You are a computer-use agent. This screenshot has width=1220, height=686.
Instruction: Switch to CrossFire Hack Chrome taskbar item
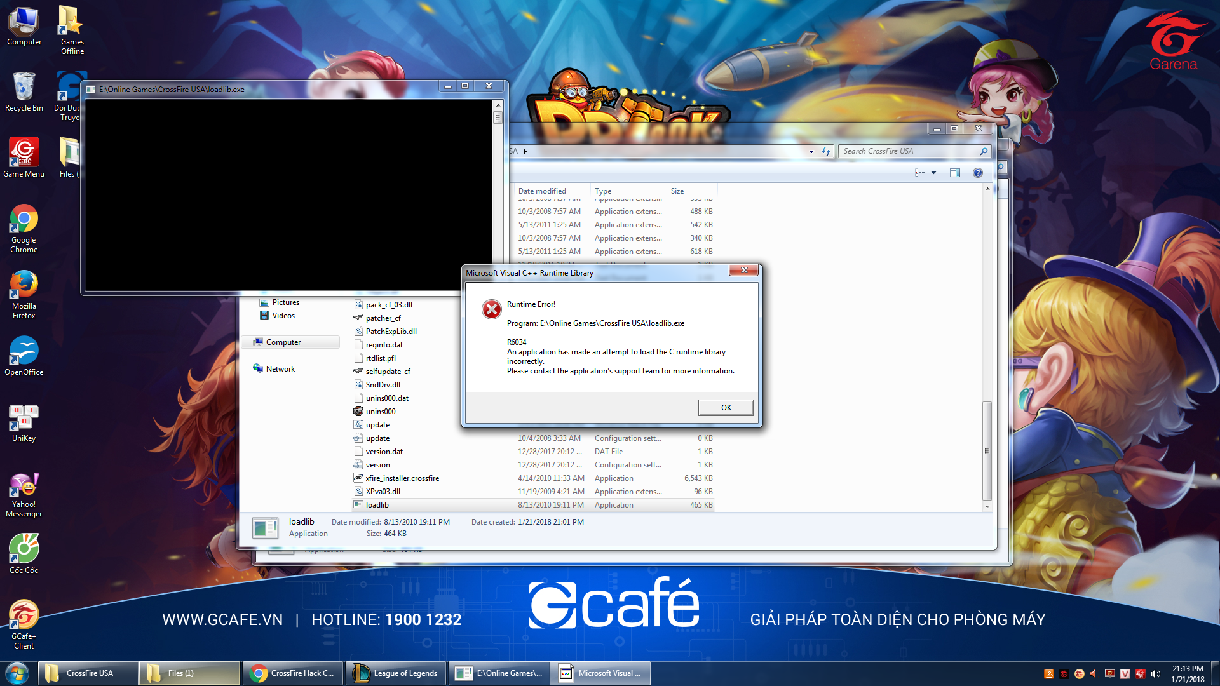pyautogui.click(x=293, y=673)
